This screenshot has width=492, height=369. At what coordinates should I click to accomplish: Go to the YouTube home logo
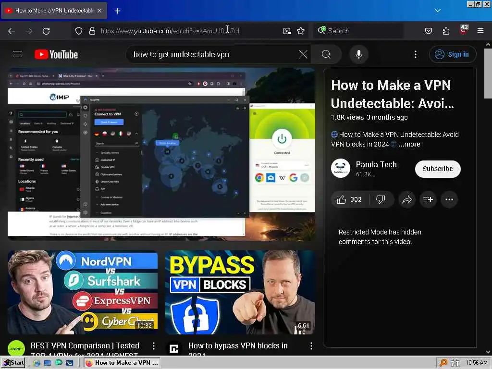tap(56, 54)
